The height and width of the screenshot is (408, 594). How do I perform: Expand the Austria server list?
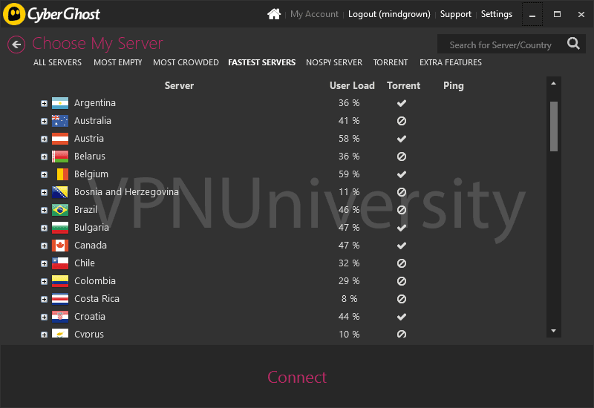point(44,139)
